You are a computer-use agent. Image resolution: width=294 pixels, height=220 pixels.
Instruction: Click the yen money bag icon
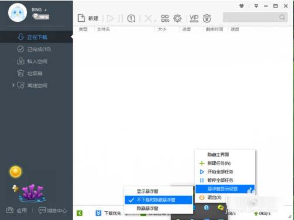(x=207, y=18)
